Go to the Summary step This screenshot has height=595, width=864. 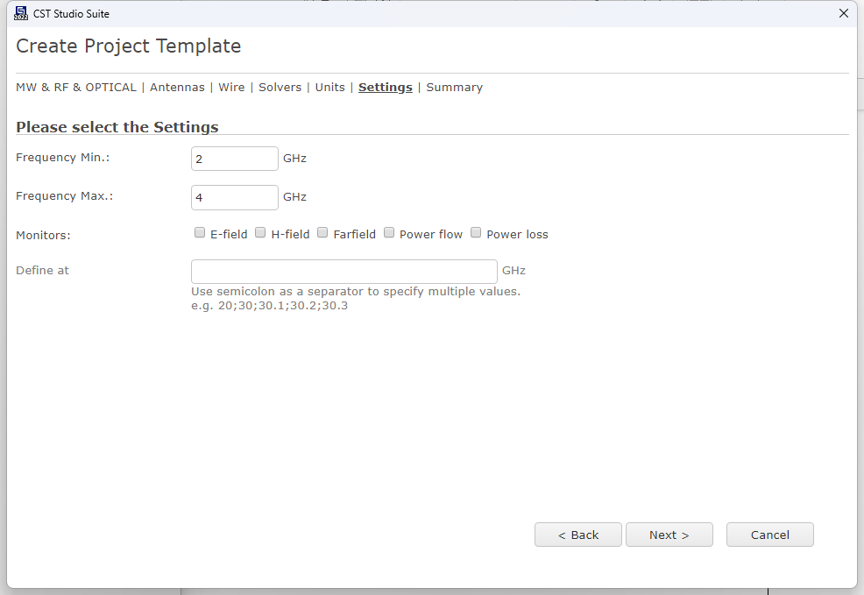[454, 87]
